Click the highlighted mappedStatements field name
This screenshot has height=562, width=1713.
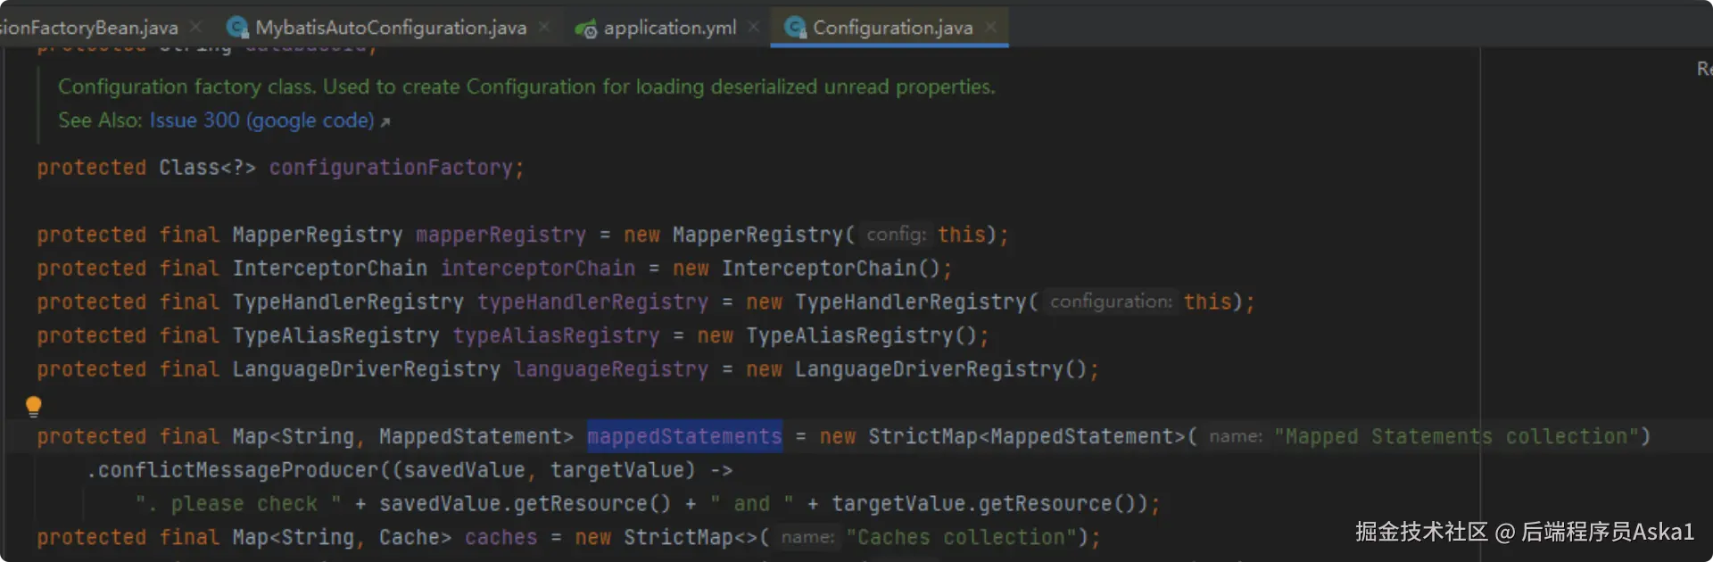[x=684, y=436]
